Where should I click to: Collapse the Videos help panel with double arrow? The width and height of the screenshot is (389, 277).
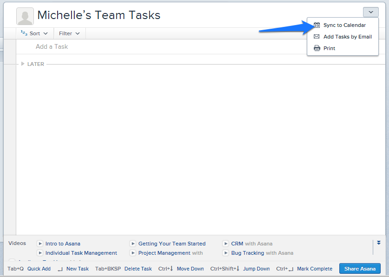pyautogui.click(x=379, y=243)
